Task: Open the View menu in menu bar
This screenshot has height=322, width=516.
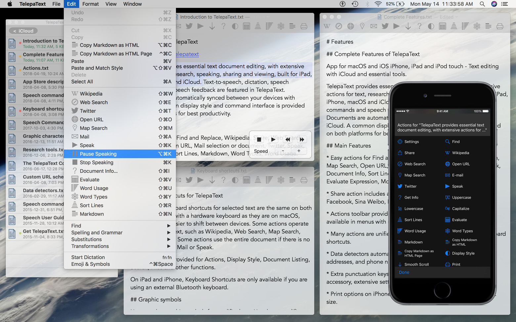Action: [111, 4]
